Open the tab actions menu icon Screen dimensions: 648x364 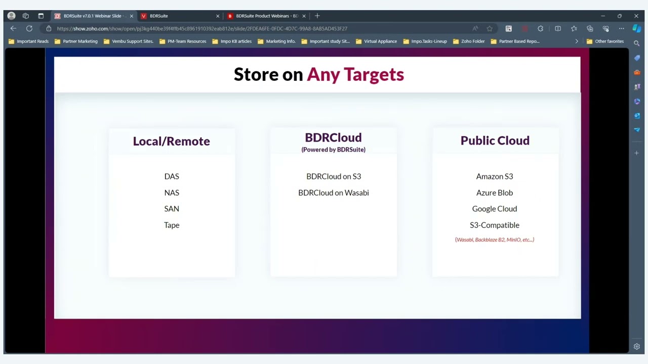[41, 16]
